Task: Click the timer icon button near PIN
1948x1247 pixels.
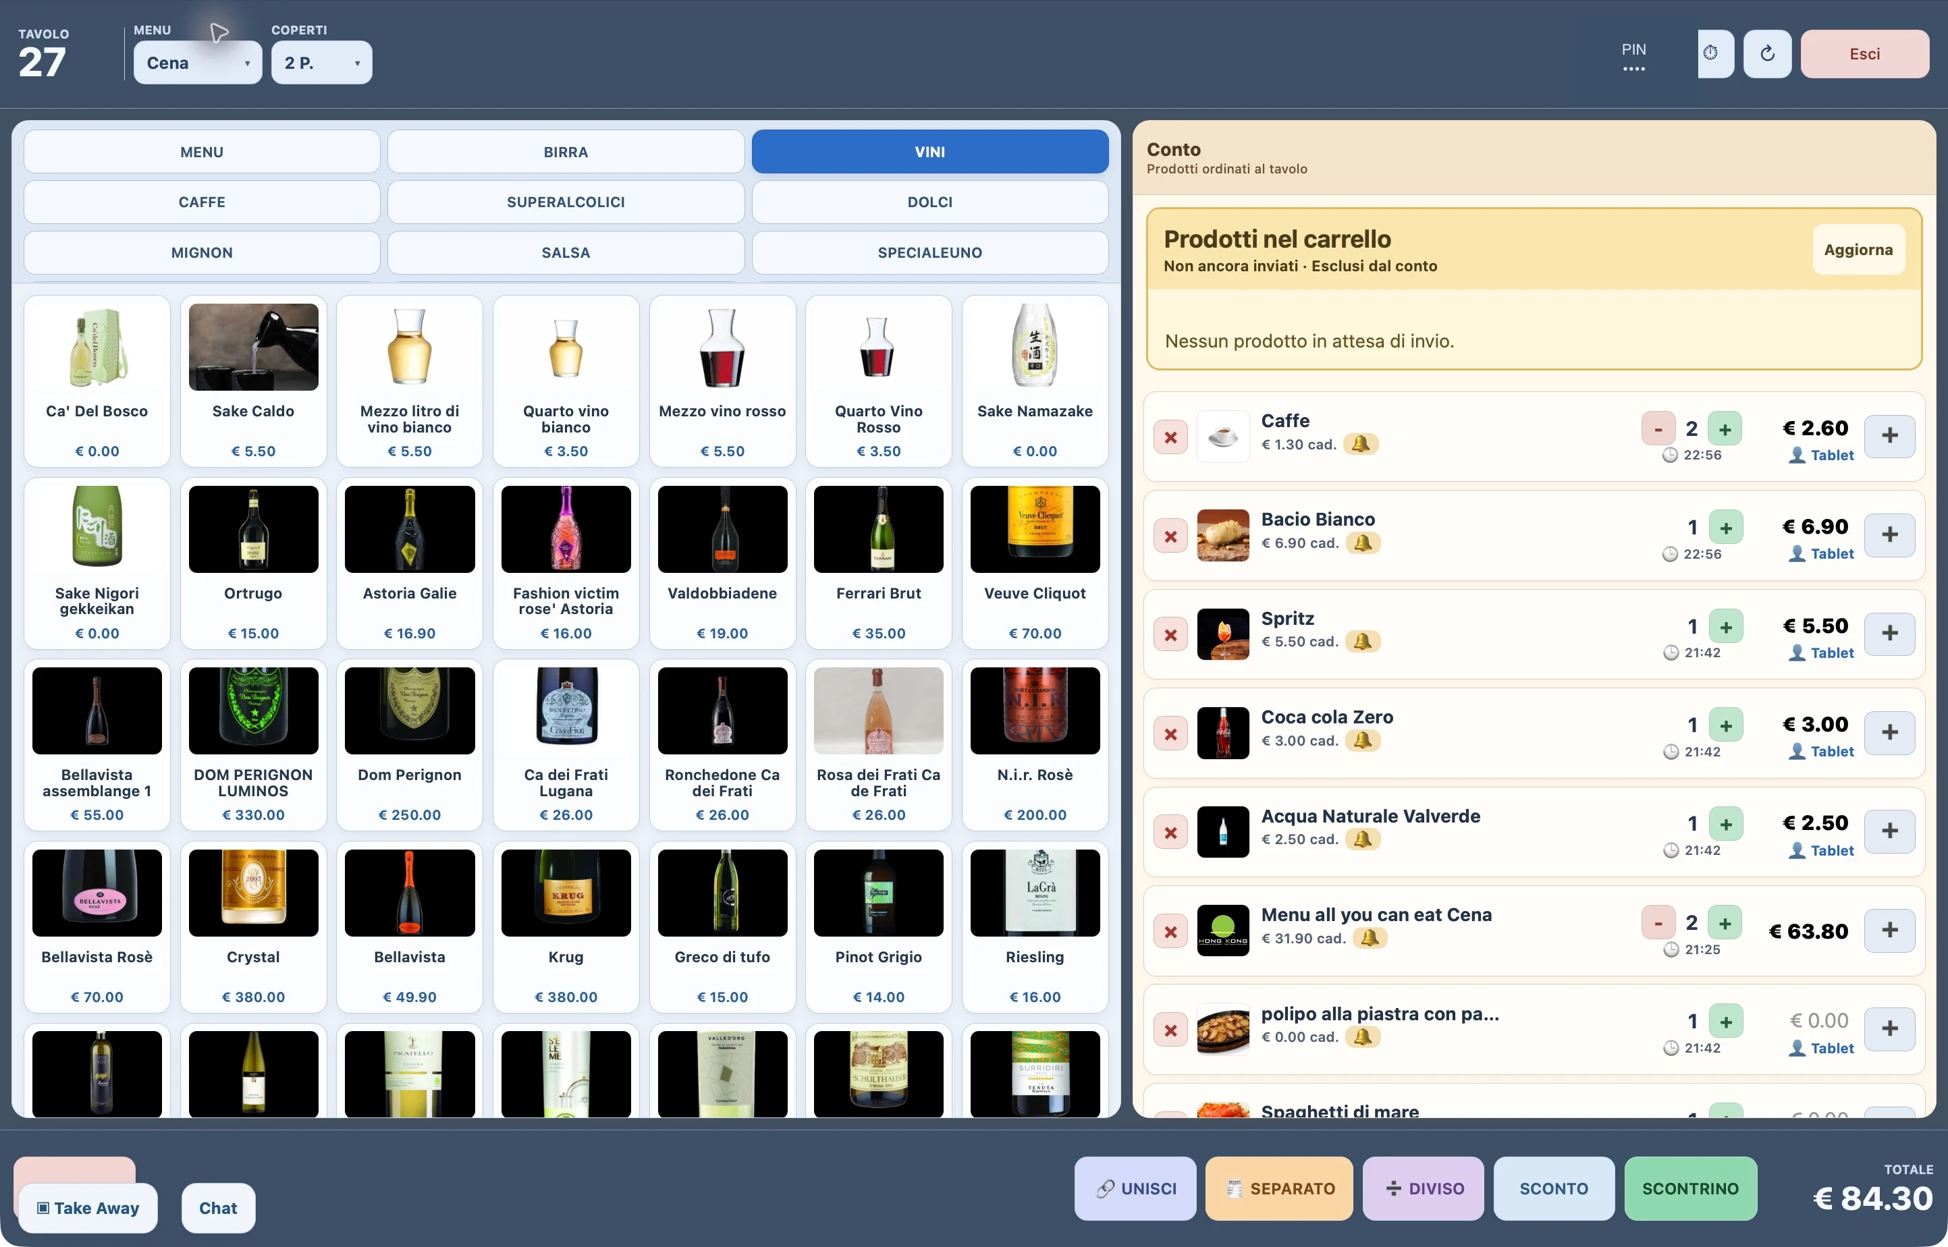Action: [x=1714, y=53]
